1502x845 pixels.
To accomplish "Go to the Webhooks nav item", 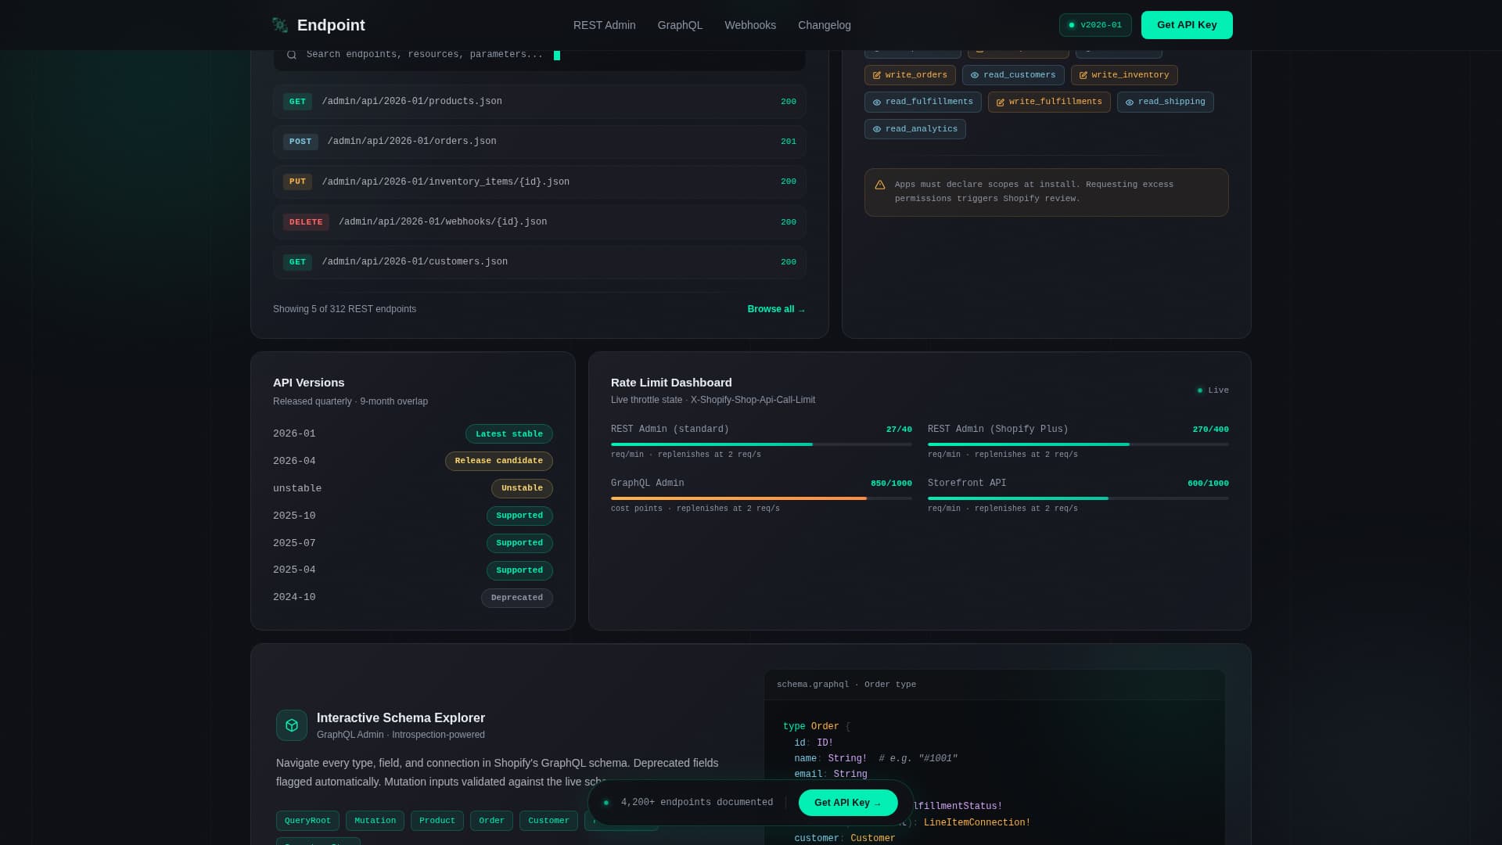I will click(749, 25).
